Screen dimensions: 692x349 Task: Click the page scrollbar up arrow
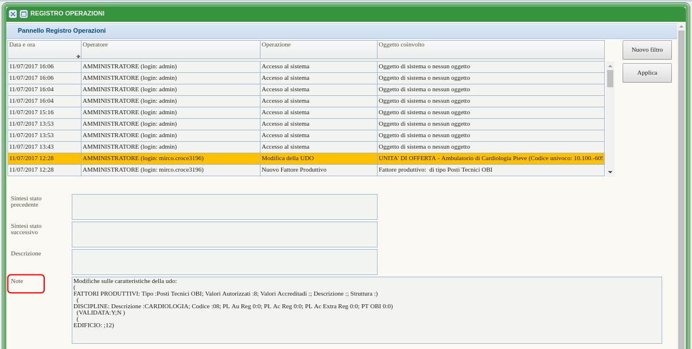pyautogui.click(x=681, y=26)
